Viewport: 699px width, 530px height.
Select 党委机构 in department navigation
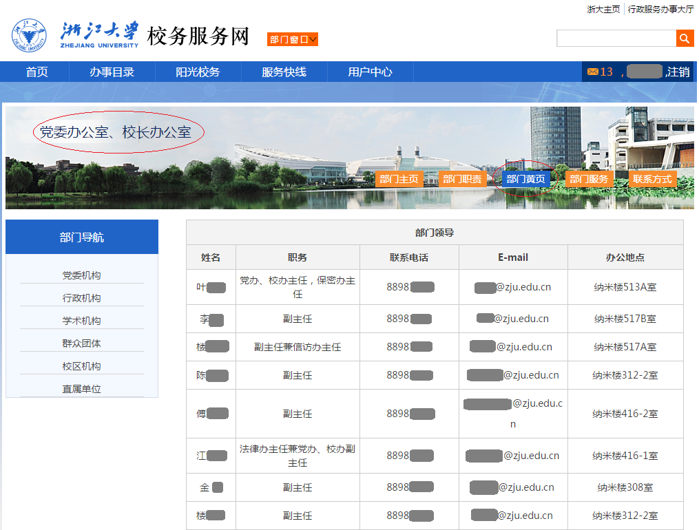81,275
